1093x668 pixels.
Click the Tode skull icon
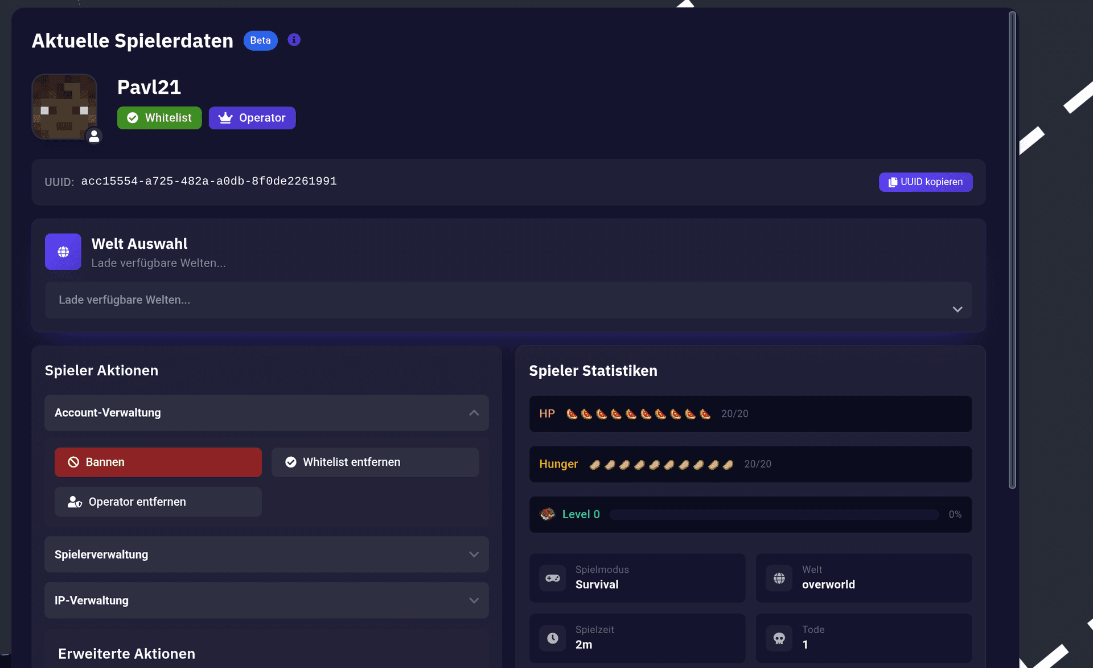pos(779,638)
